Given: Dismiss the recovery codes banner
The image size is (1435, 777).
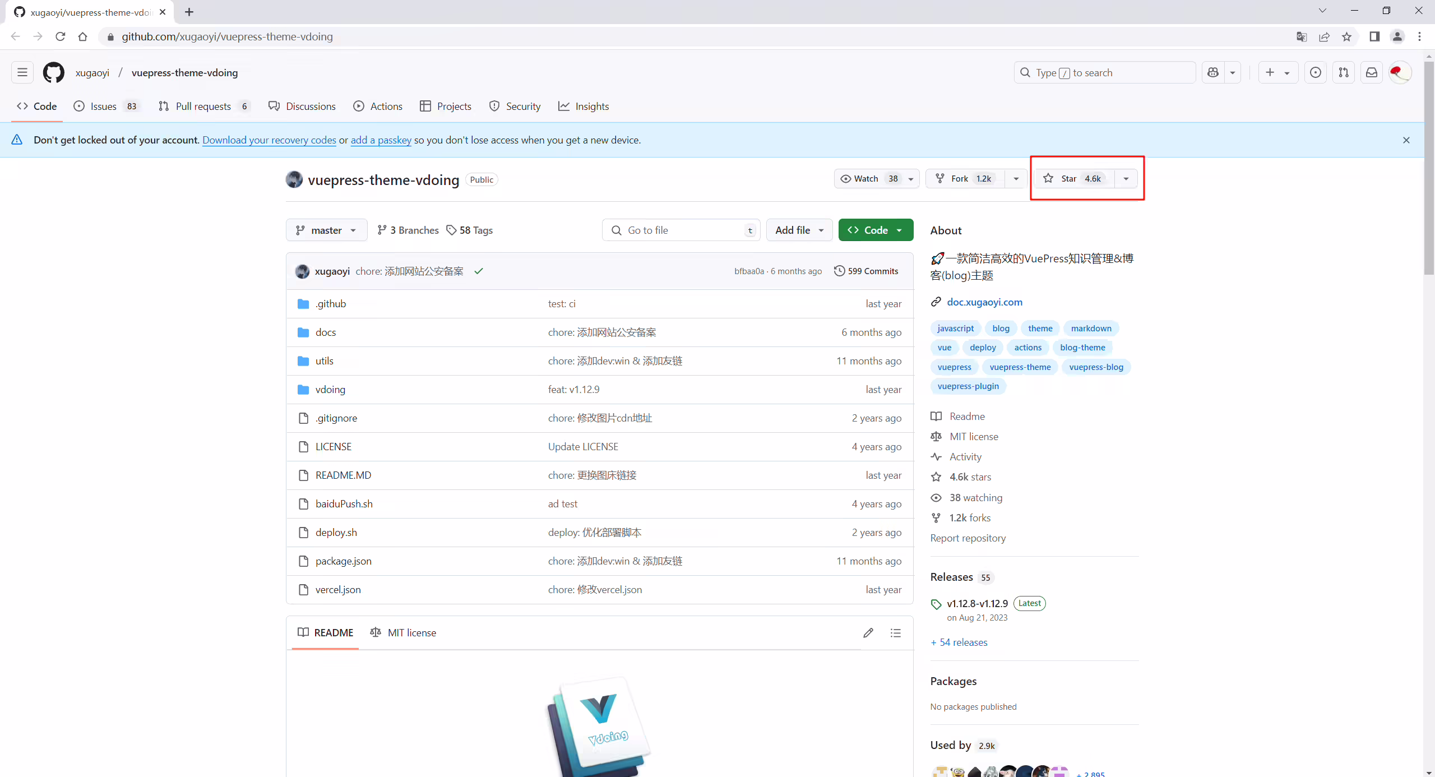Looking at the screenshot, I should pyautogui.click(x=1406, y=140).
